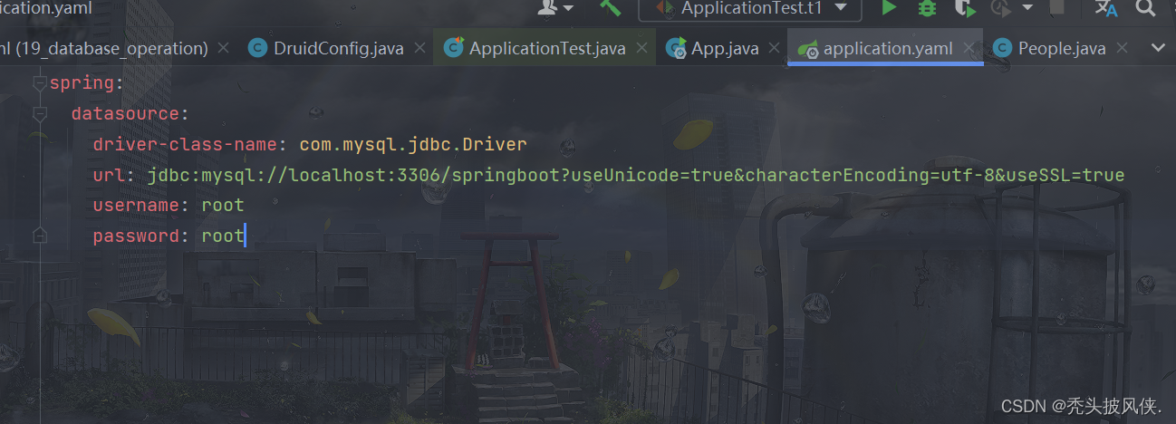Click the root value after username
The image size is (1176, 424).
(x=223, y=206)
